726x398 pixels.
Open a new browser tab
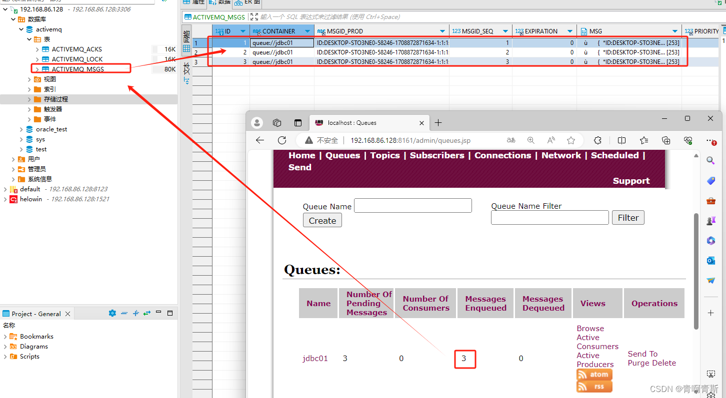(x=438, y=123)
